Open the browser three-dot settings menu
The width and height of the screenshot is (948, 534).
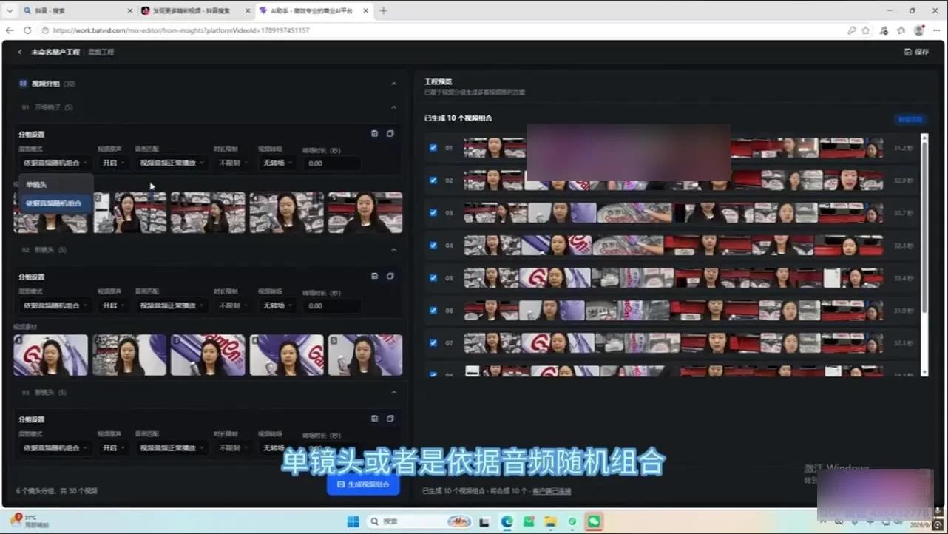(937, 30)
